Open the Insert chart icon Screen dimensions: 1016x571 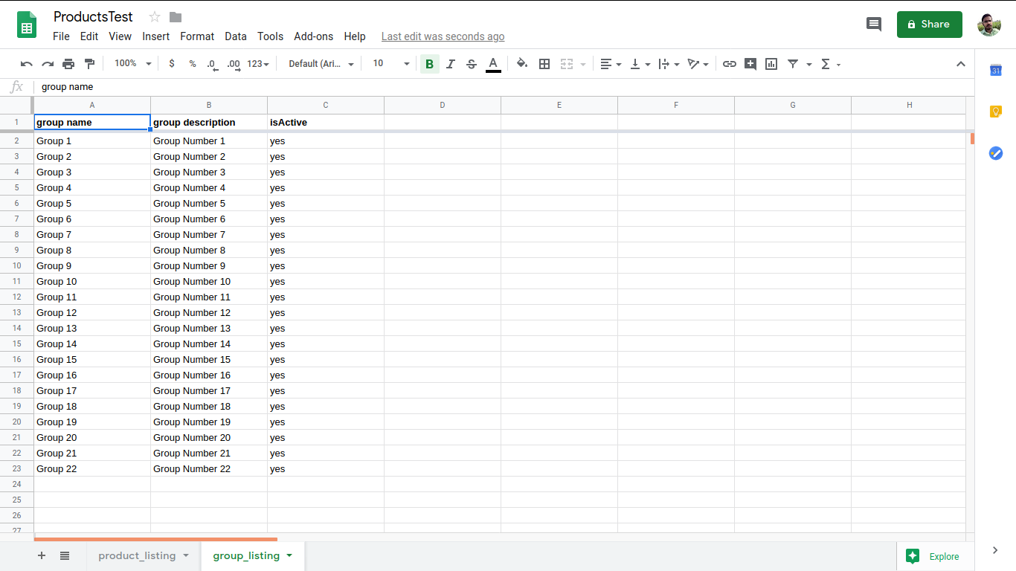point(771,64)
